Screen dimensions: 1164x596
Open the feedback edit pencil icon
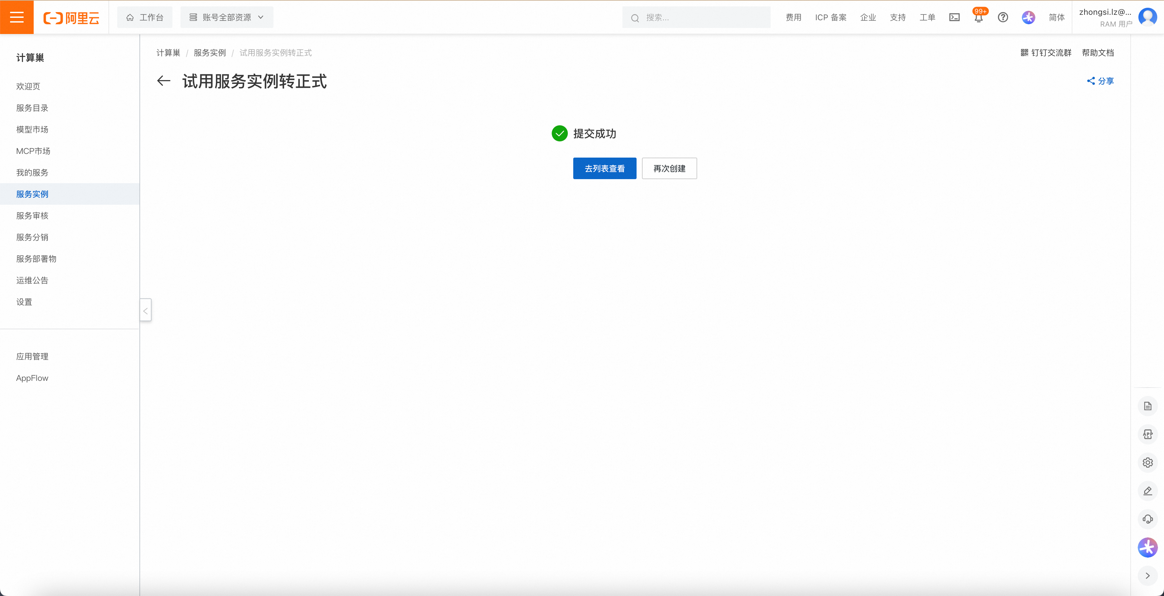[x=1148, y=491]
